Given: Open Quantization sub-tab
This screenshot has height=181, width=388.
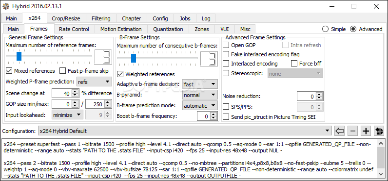Looking at the screenshot, I should coord(168,29).
